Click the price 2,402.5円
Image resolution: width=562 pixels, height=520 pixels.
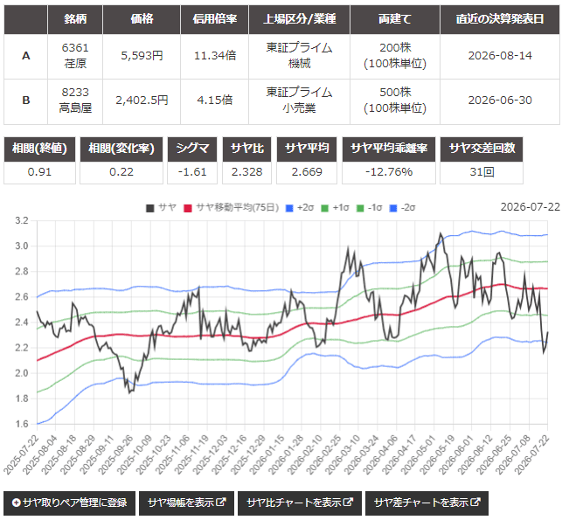pyautogui.click(x=142, y=101)
